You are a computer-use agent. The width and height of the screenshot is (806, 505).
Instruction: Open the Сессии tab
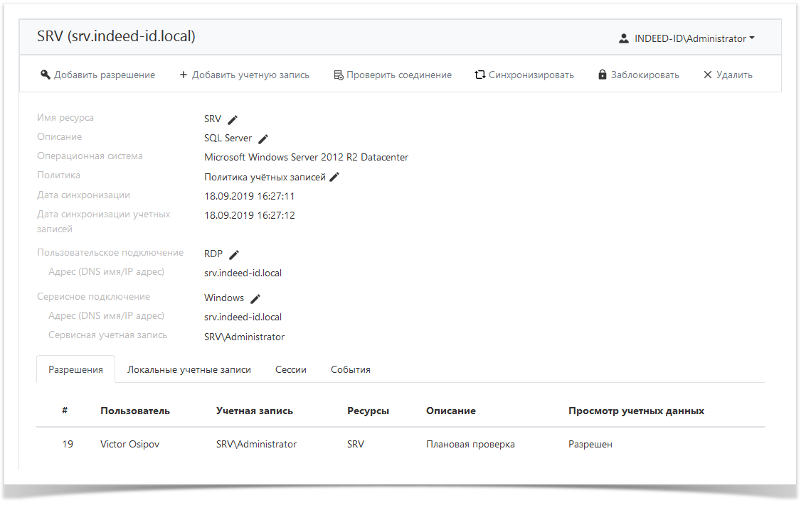(x=291, y=369)
